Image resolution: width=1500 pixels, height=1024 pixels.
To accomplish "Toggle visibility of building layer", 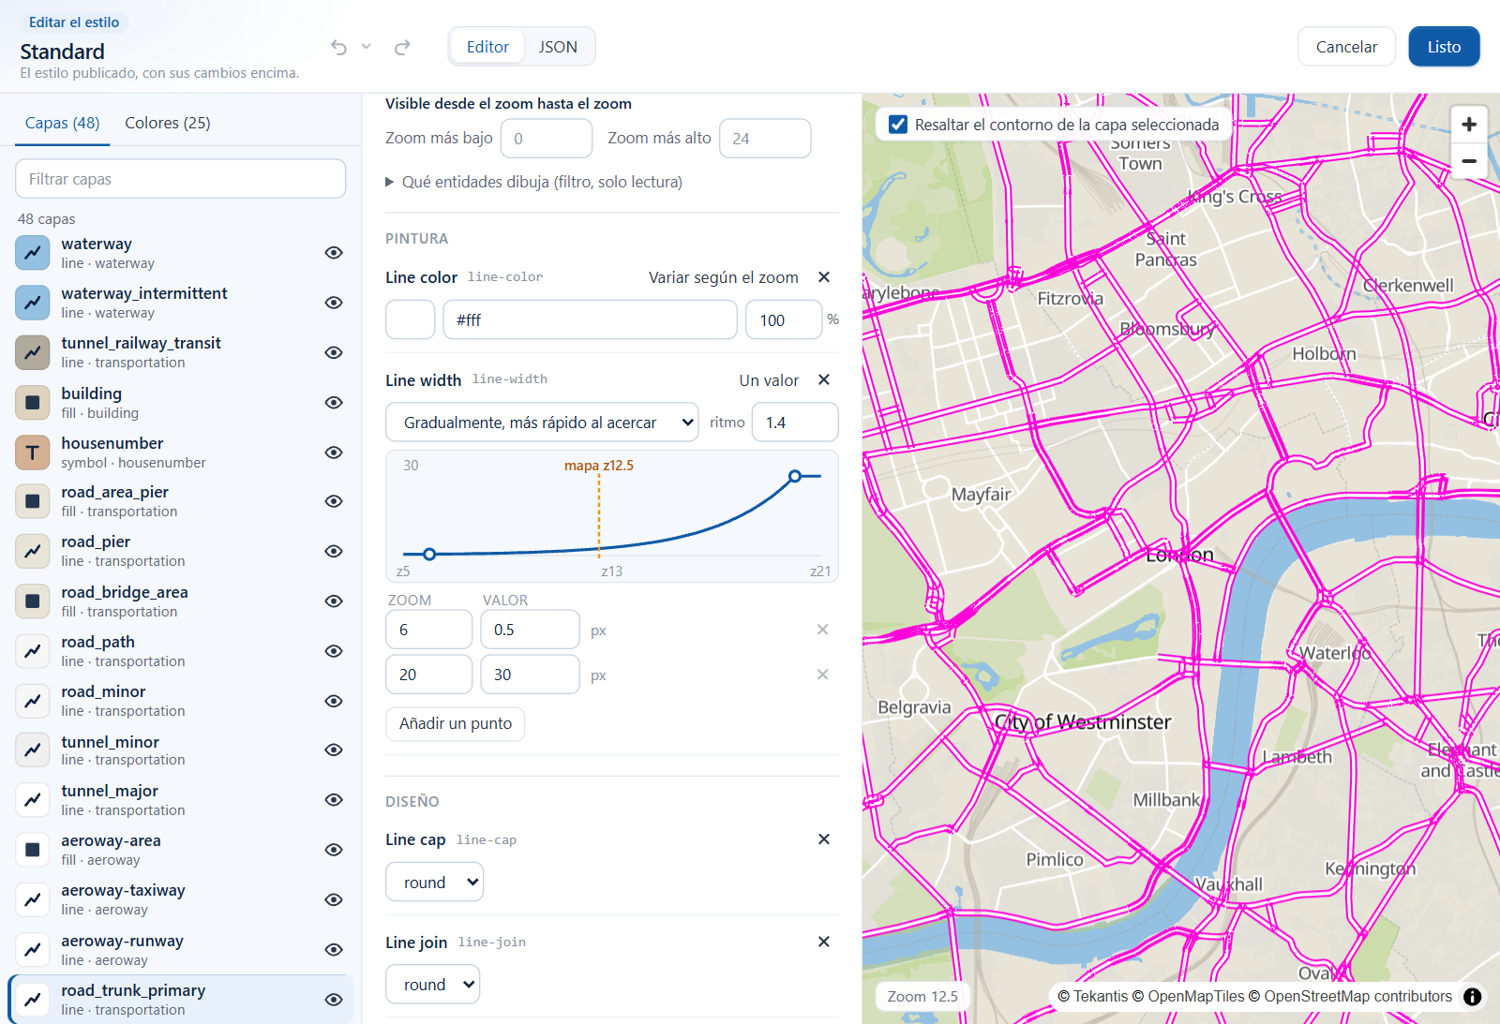I will click(x=334, y=403).
